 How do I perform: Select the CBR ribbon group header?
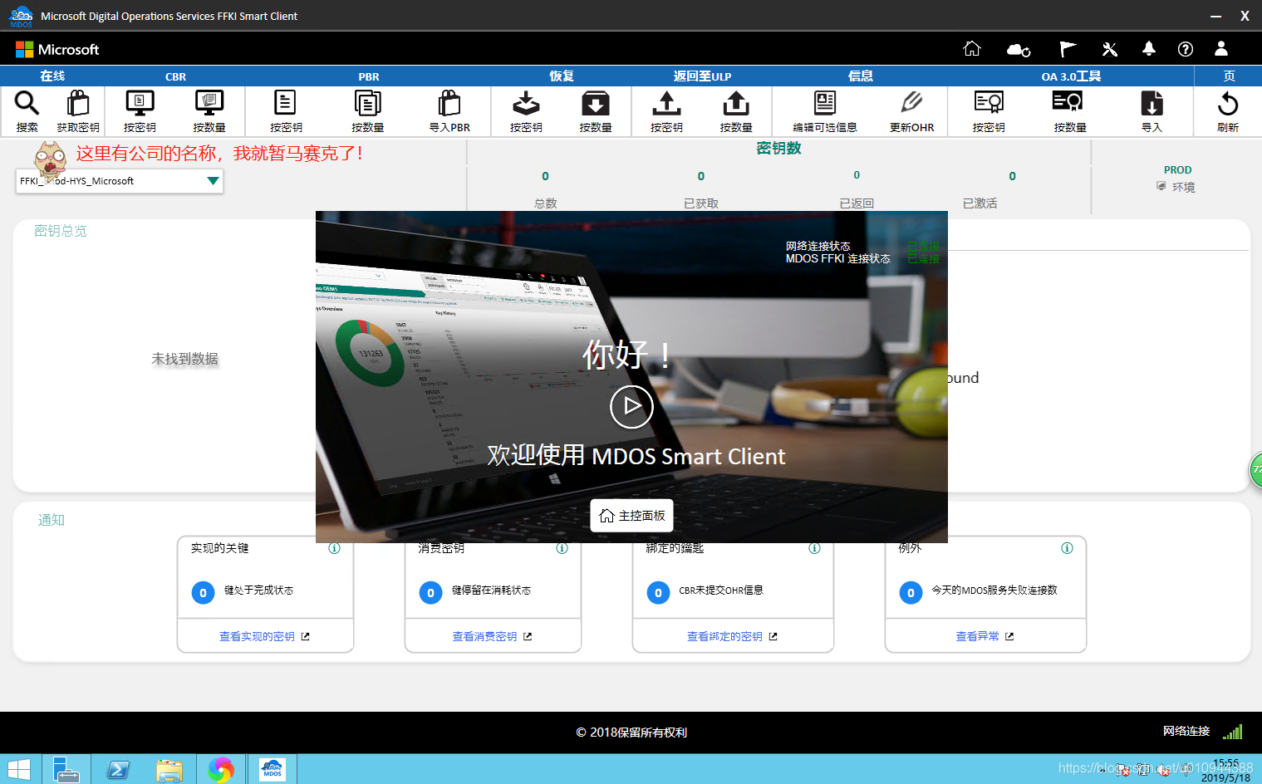(175, 76)
